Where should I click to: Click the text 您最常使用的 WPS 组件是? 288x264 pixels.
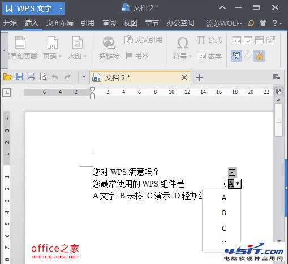138,184
